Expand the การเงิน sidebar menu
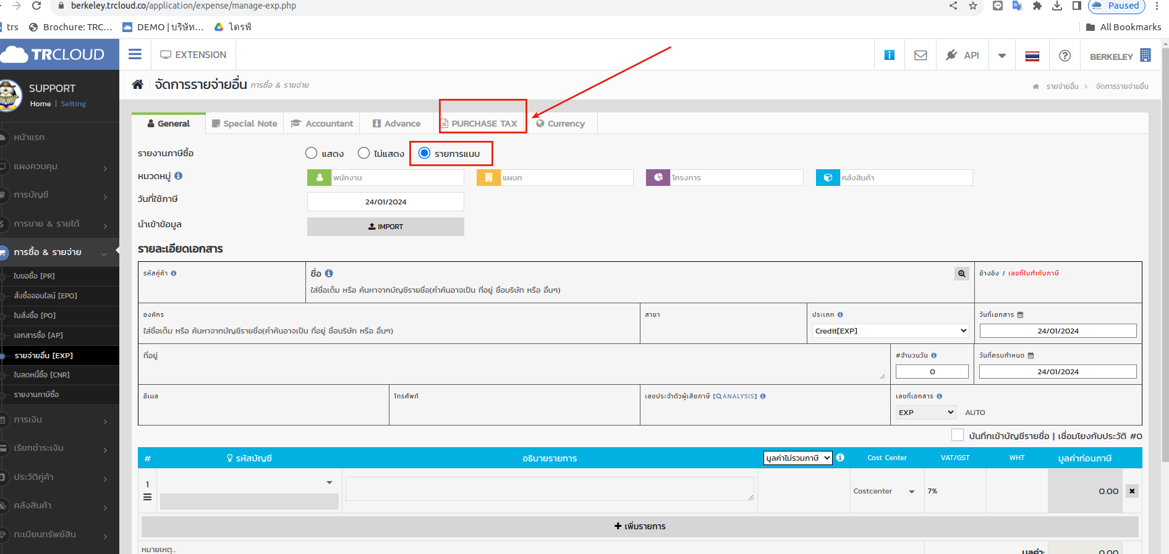Screen dimensions: 1169x554 click(x=59, y=419)
